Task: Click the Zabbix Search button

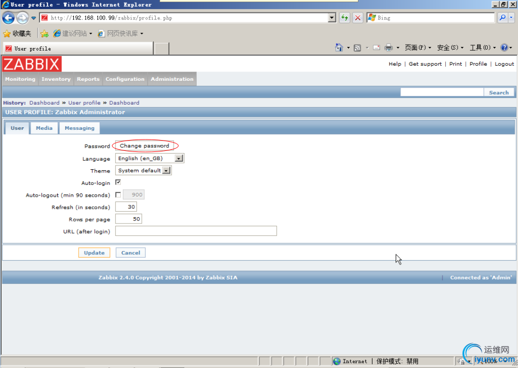Action: tap(499, 93)
